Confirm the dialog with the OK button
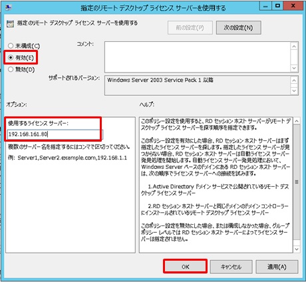Image resolution: width=306 pixels, height=282 pixels. 186,267
